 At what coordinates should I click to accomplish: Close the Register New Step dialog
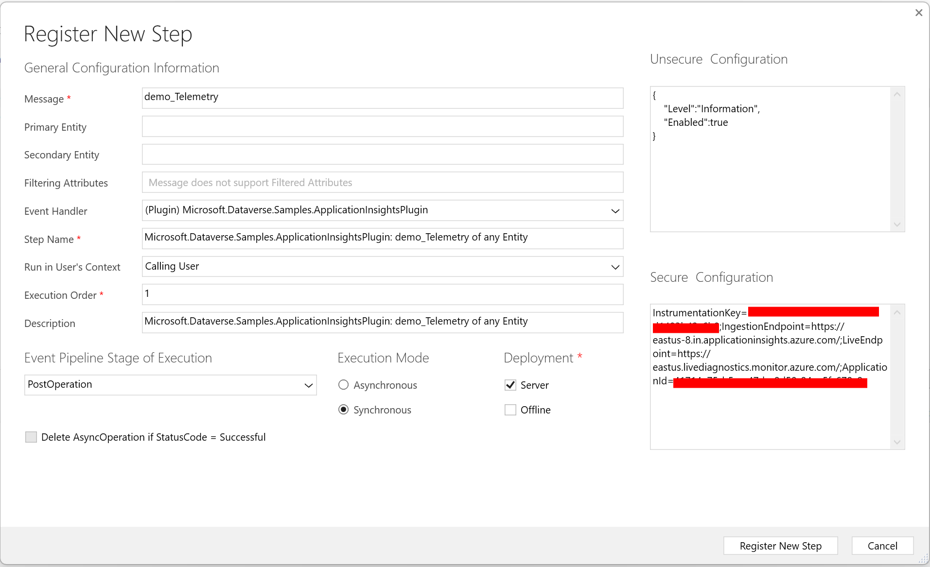[918, 13]
